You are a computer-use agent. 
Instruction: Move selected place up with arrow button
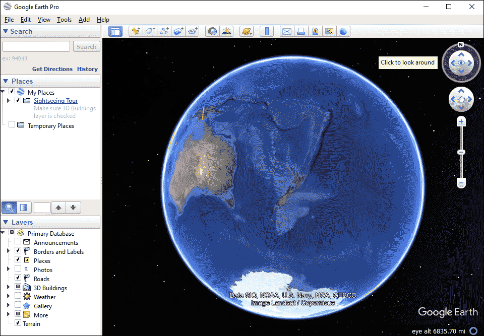(58, 208)
